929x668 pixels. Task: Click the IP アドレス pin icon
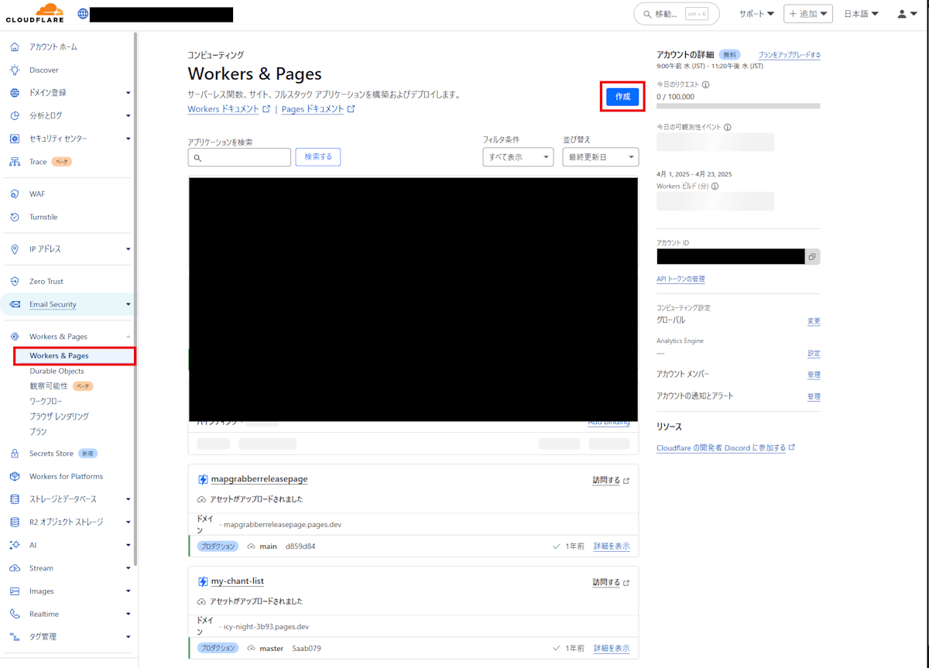15,249
